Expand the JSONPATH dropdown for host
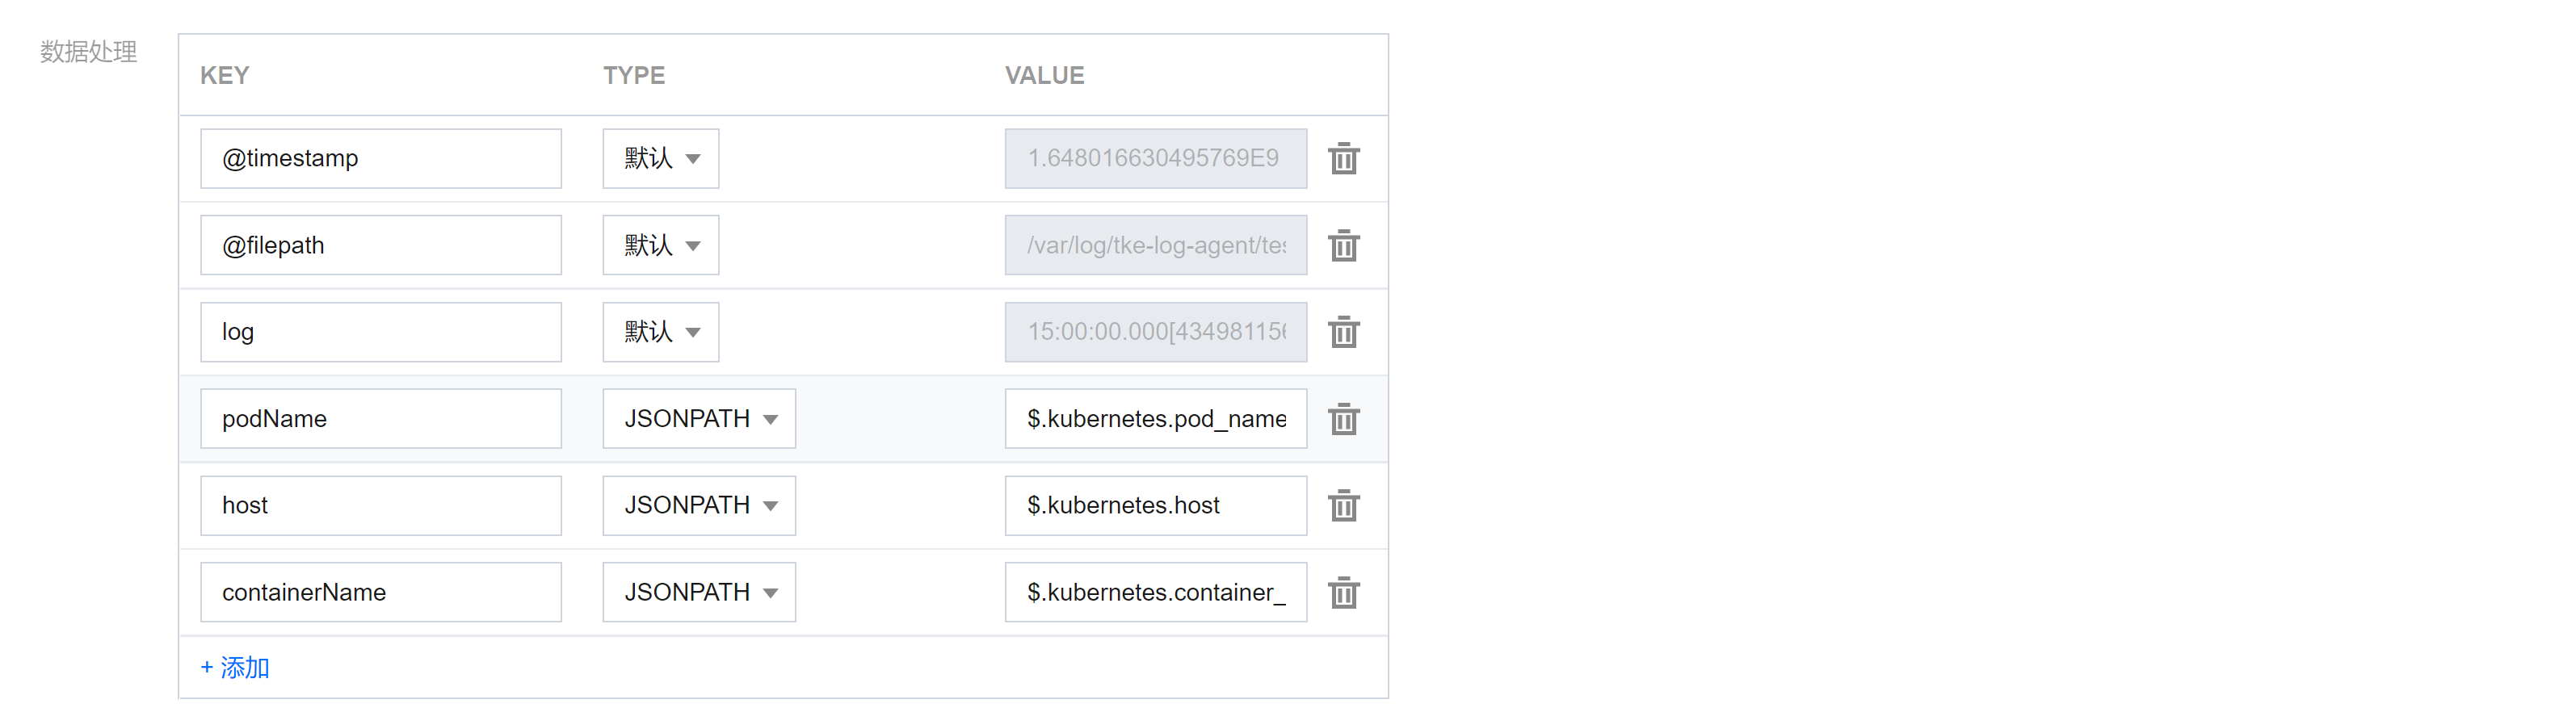Image resolution: width=2576 pixels, height=708 pixels. coord(699,506)
